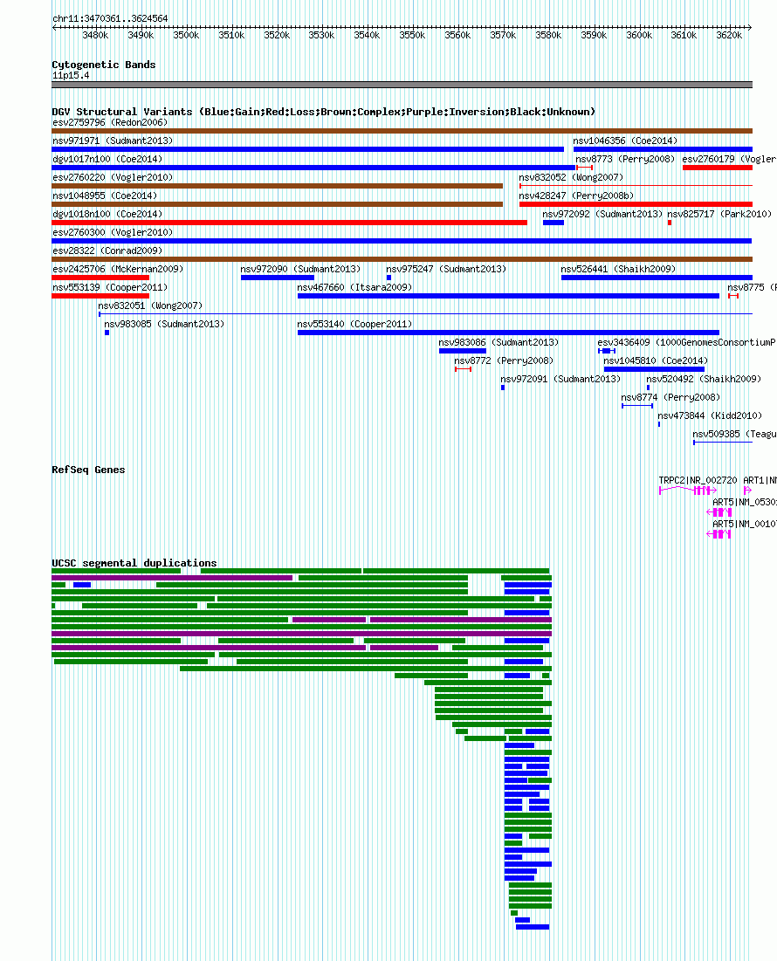Click the RefSeq Genes track title
The image size is (777, 961).
point(88,470)
